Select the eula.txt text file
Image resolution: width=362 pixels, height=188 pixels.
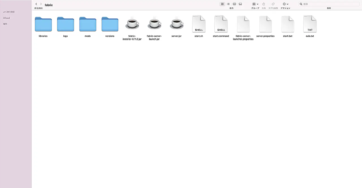click(x=310, y=24)
